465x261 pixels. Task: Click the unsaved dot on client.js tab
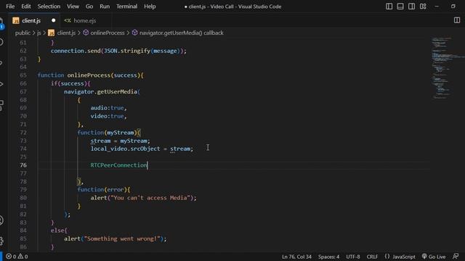click(53, 20)
